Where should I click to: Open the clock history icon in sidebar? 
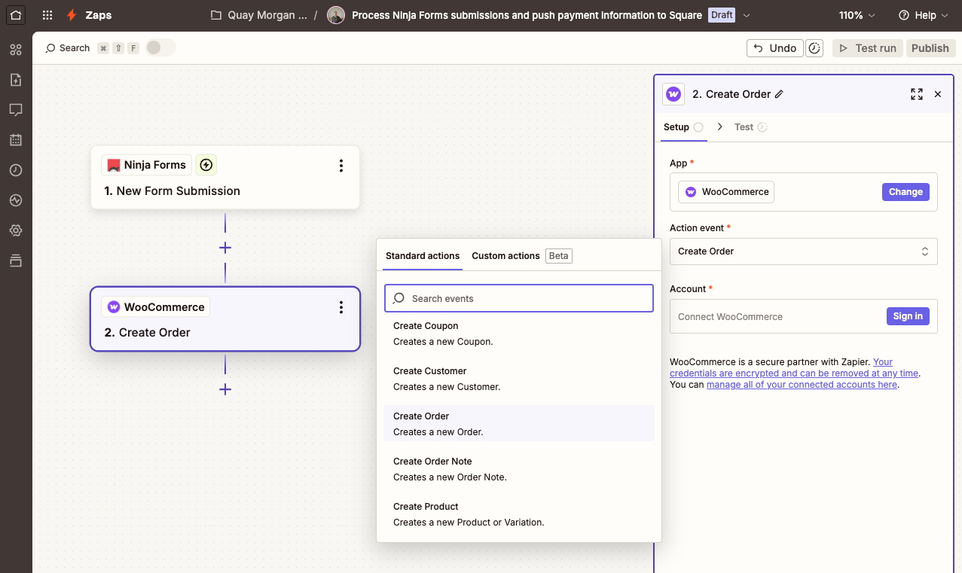[x=16, y=170]
